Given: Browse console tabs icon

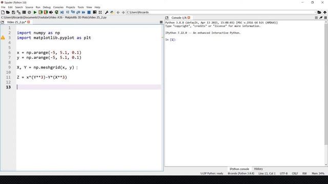Looking at the screenshot, I should pos(167,18).
